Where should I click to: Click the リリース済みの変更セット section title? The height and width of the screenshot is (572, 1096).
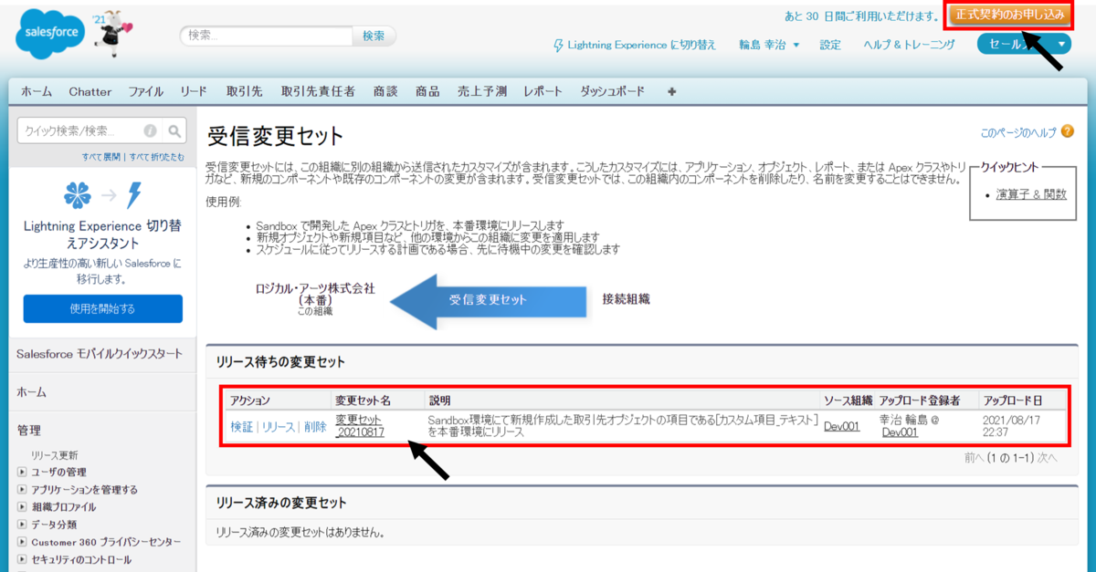(280, 503)
